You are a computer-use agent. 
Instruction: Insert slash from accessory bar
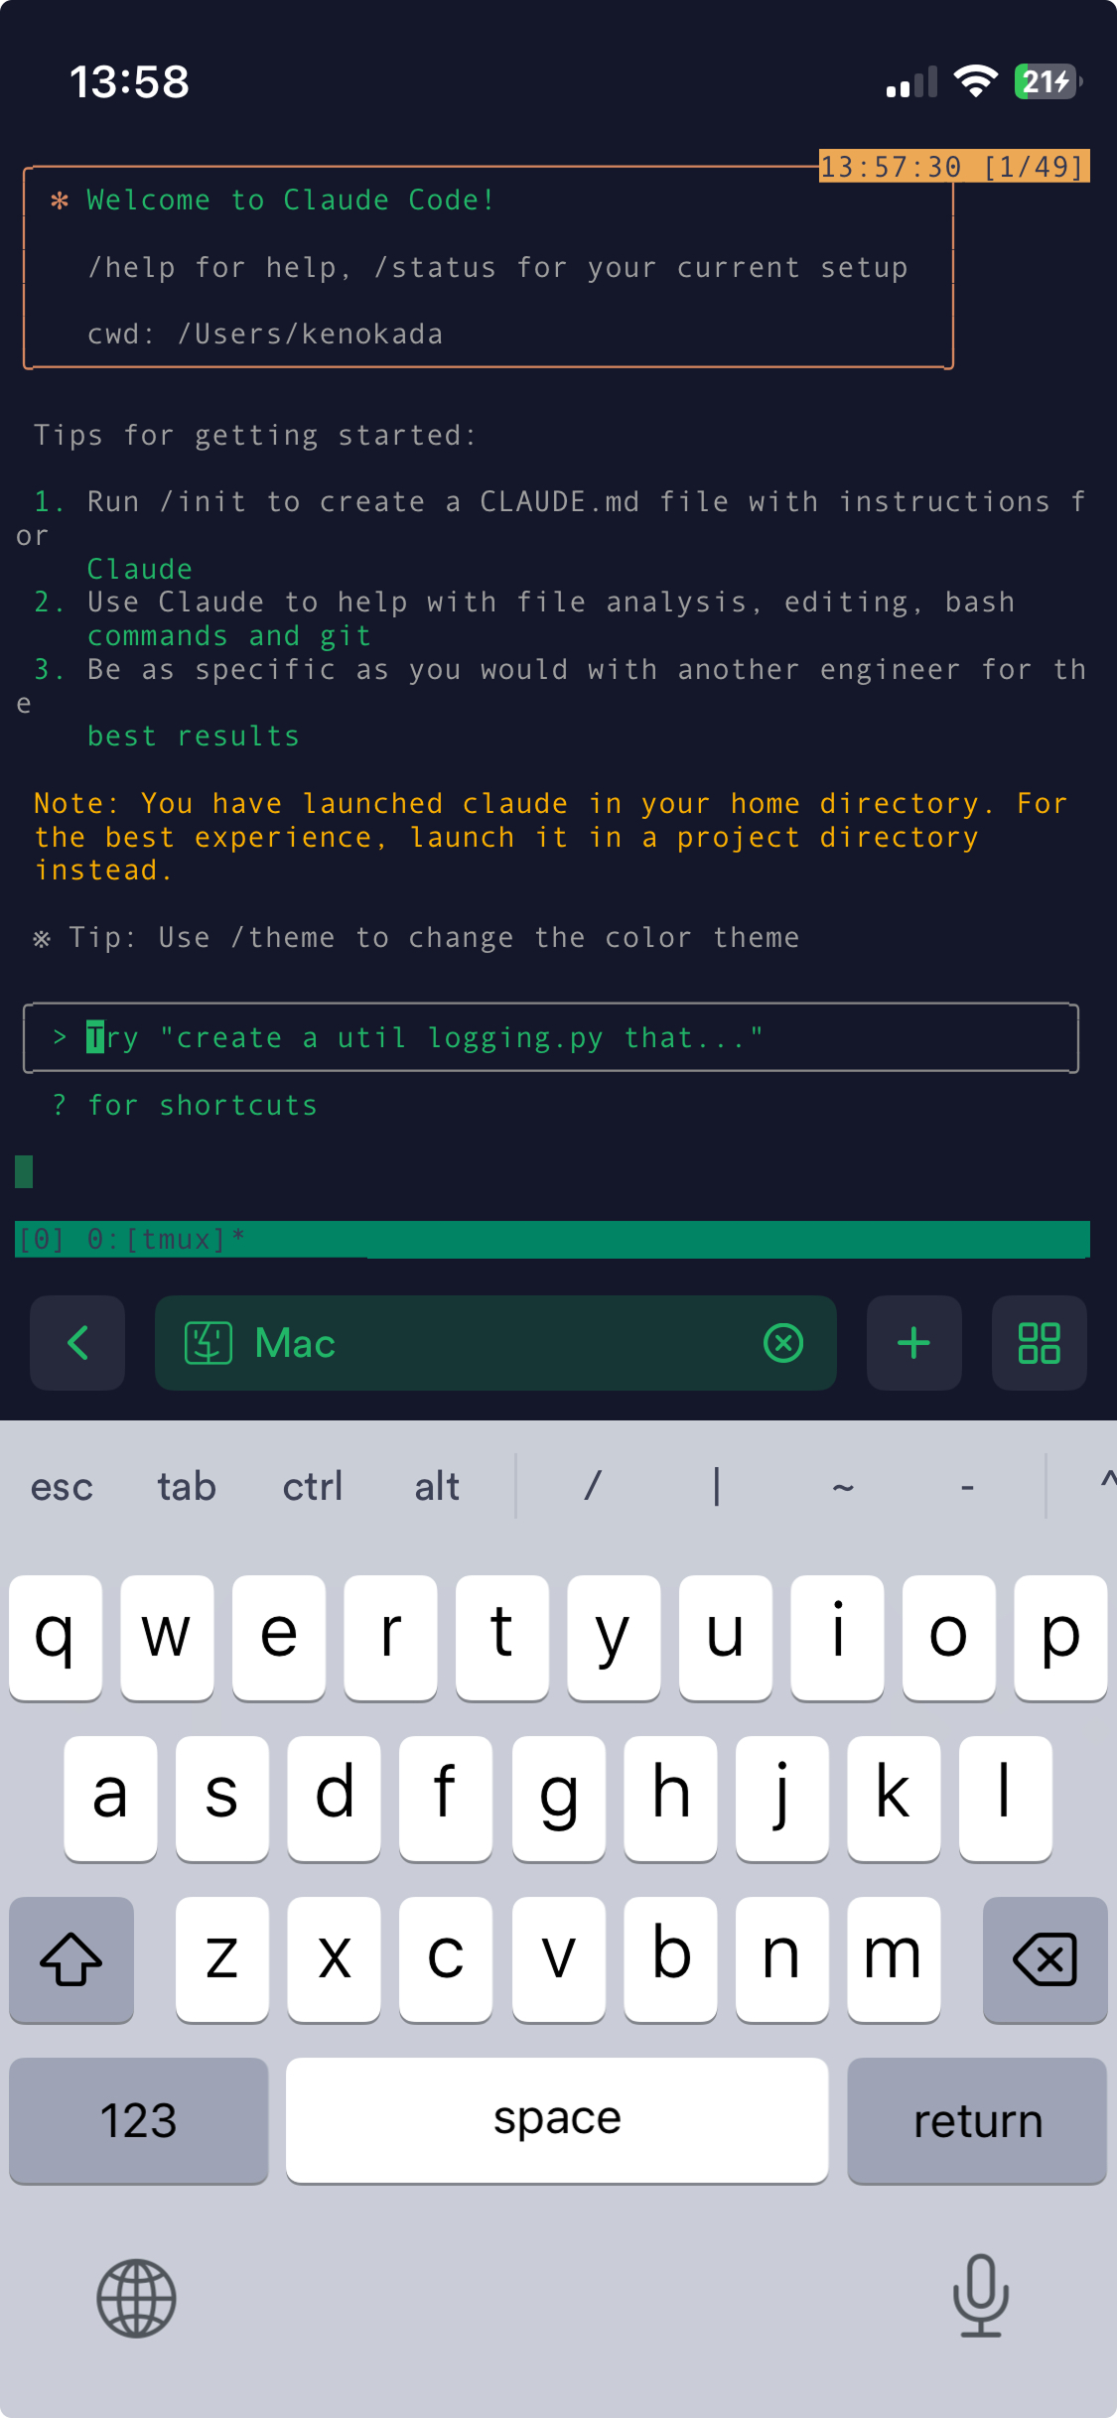(593, 1487)
